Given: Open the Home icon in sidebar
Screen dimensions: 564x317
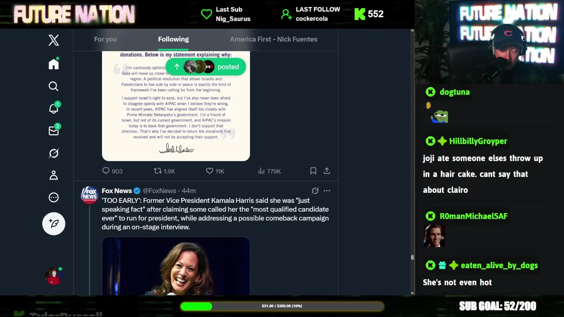Looking at the screenshot, I should point(54,64).
